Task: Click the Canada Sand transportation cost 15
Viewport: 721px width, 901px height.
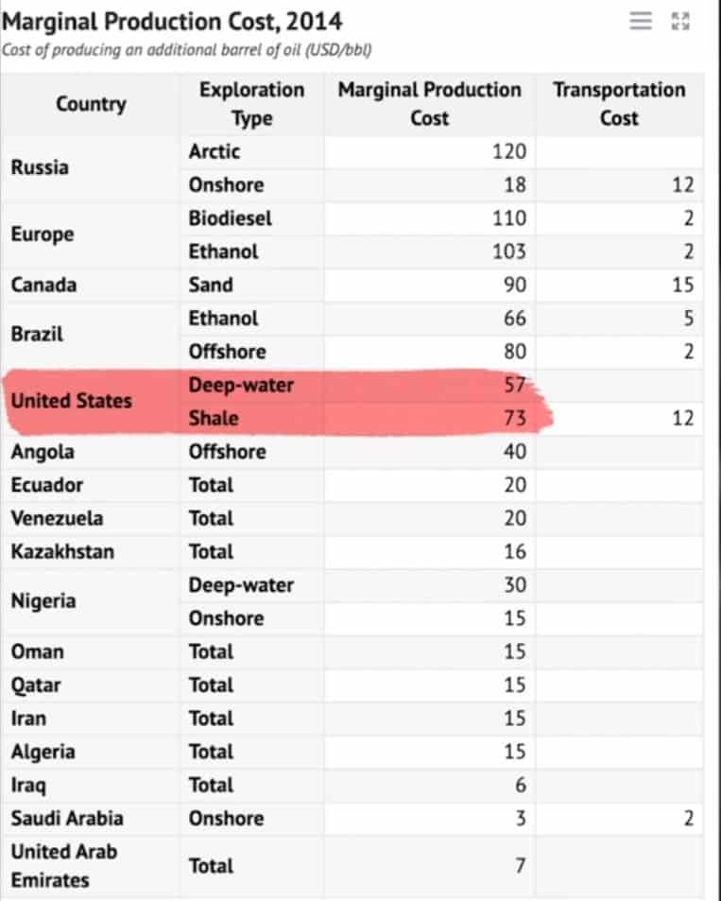Action: (619, 285)
